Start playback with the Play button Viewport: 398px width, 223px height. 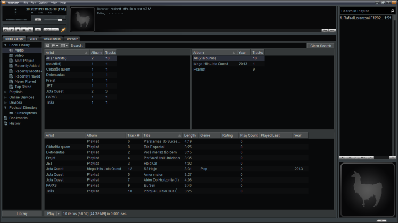coord(12,30)
